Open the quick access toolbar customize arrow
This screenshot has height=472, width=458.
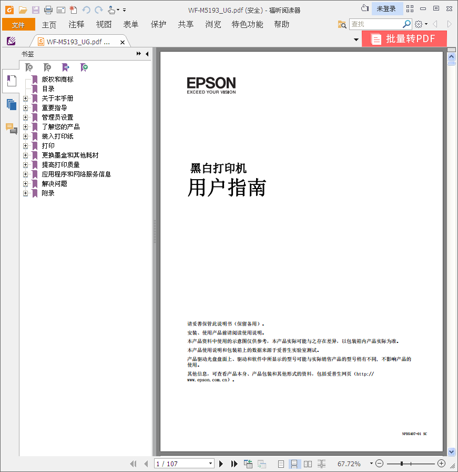[x=125, y=10]
